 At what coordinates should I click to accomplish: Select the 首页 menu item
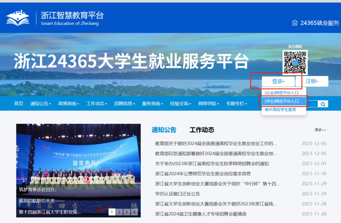coord(18,103)
